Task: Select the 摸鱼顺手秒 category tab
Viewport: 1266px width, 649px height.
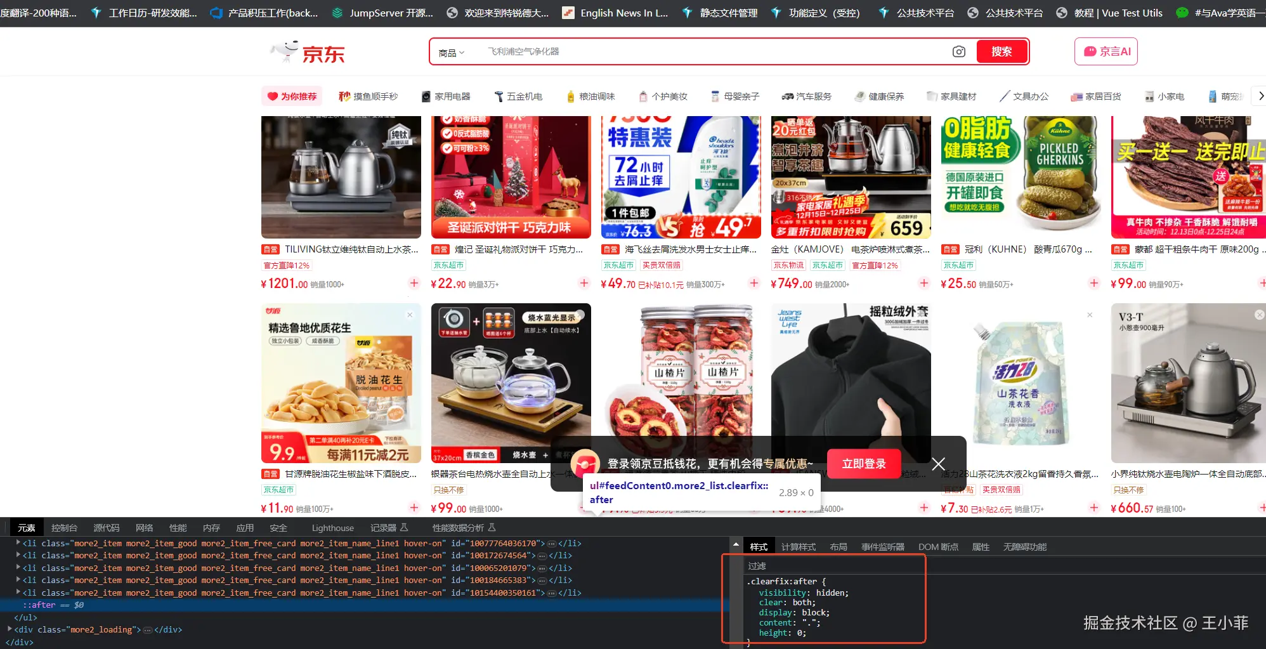Action: click(369, 96)
